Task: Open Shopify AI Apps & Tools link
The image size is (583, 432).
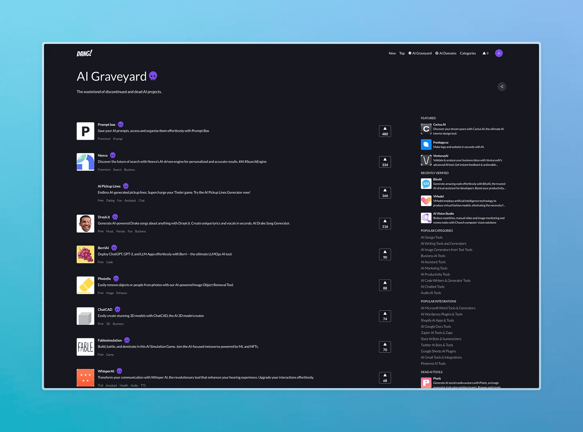Action: [x=437, y=320]
